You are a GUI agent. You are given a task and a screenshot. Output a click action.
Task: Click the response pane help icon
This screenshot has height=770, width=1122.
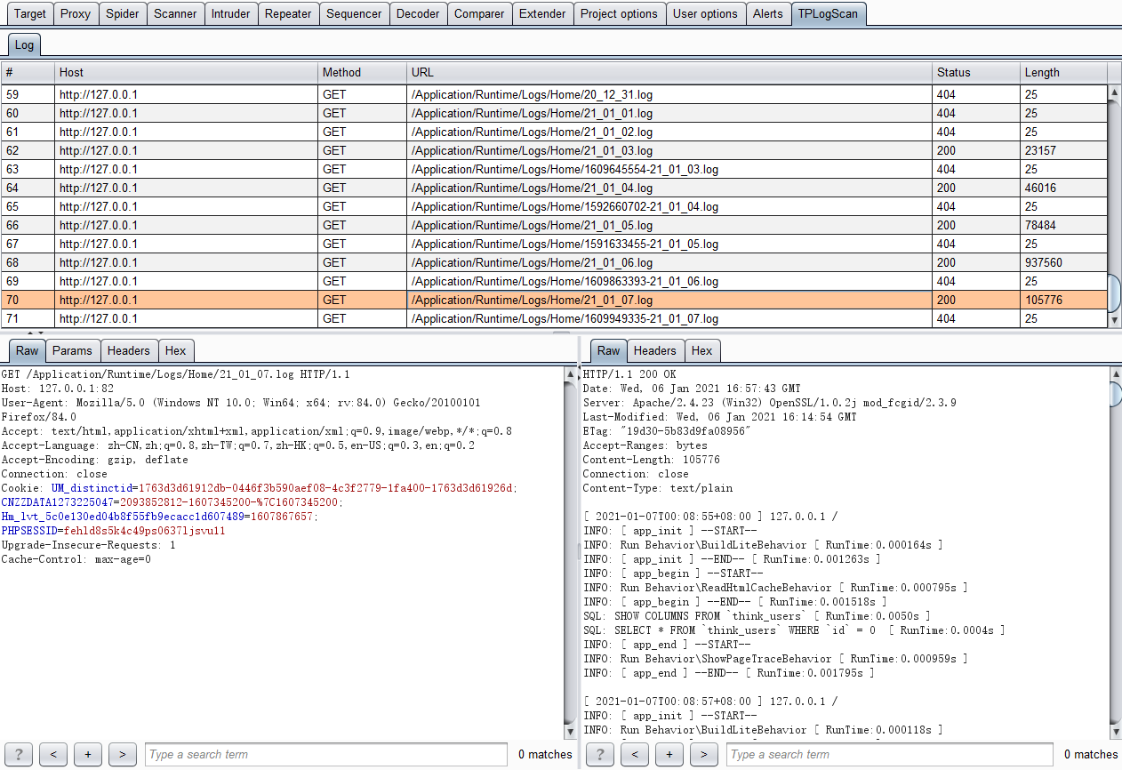(600, 754)
